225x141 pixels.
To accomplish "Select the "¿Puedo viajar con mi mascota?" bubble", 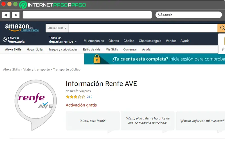I will pyautogui.click(x=201, y=121).
